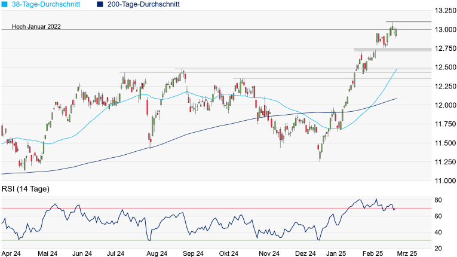457x257 pixels.
Task: Click the 11.000 price axis label
Action: (x=446, y=180)
